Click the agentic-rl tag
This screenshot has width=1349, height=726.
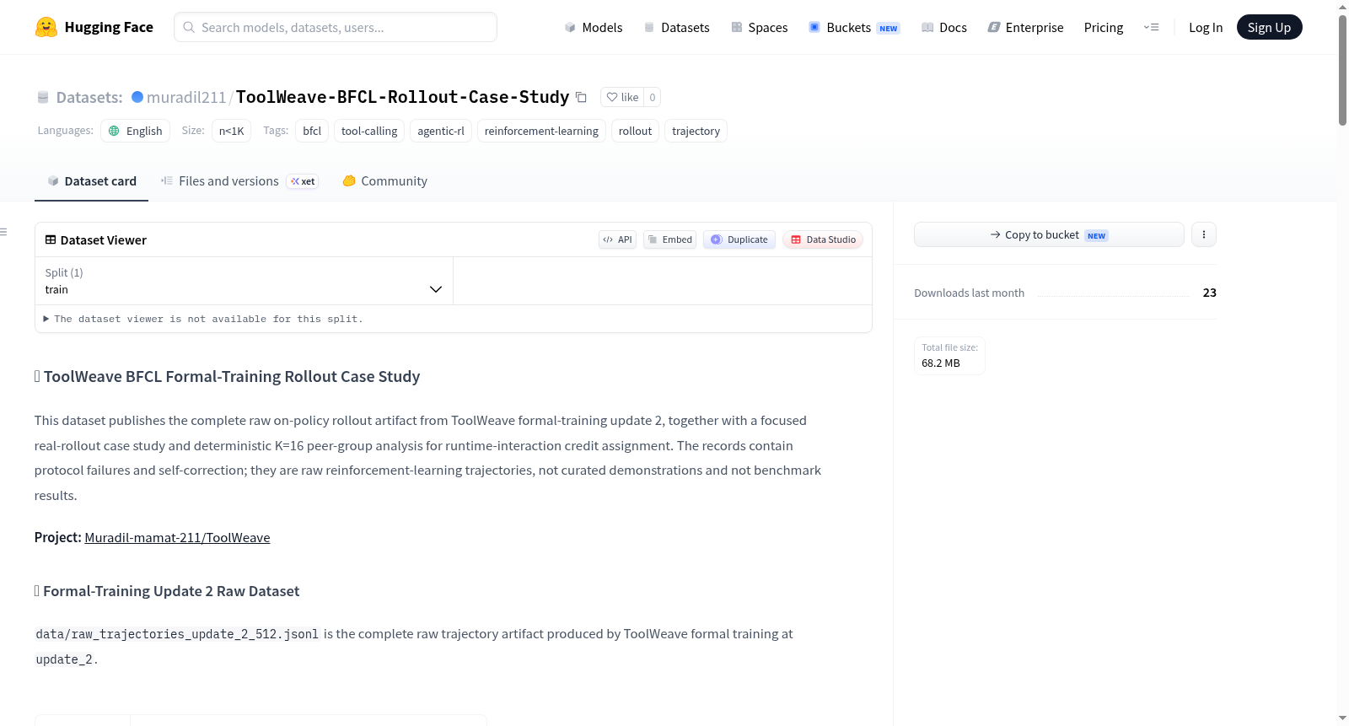(441, 131)
